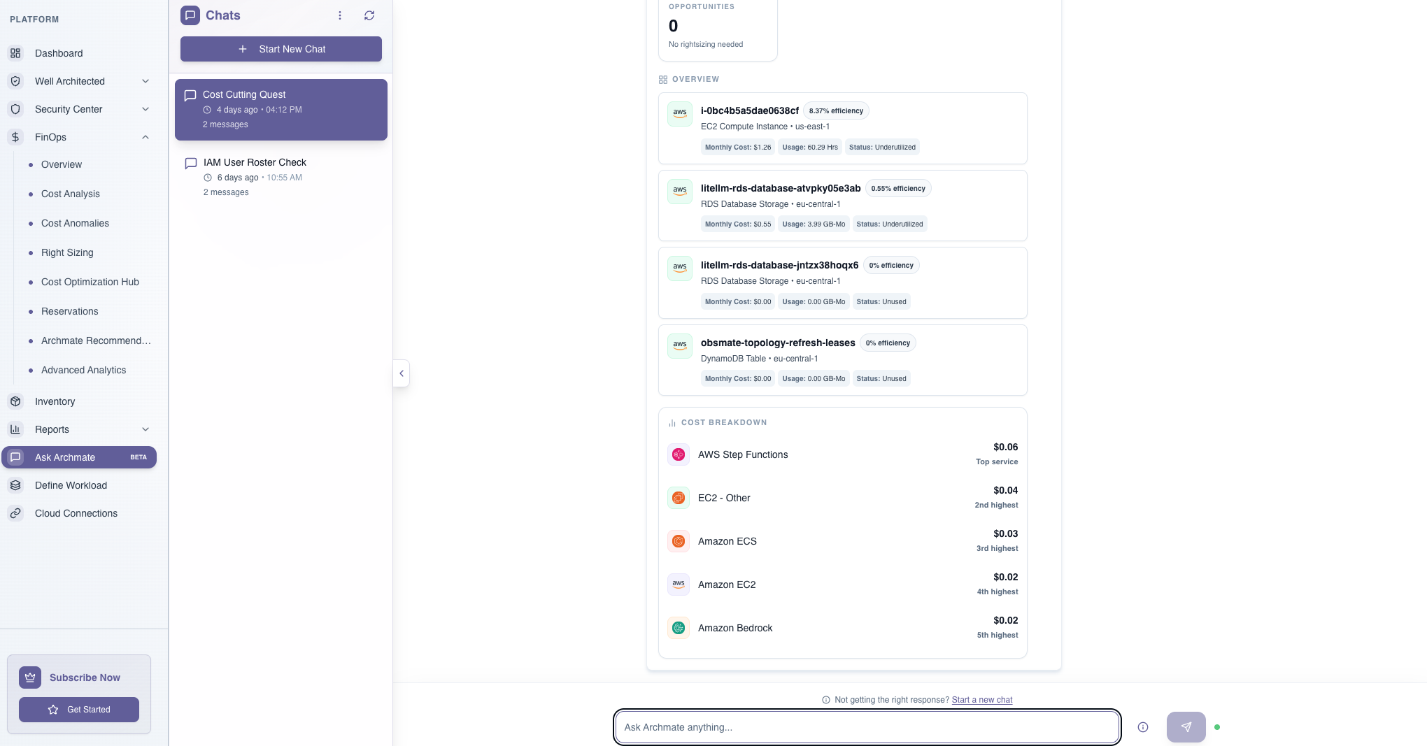Collapse the FinOps section chevron

click(145, 137)
